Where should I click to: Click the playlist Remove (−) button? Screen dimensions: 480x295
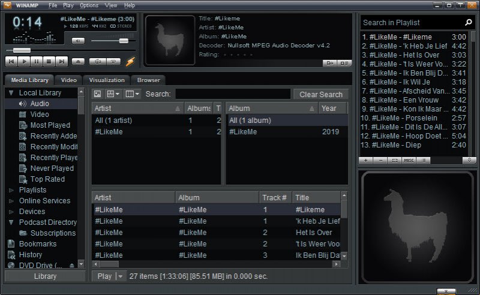[x=380, y=160]
